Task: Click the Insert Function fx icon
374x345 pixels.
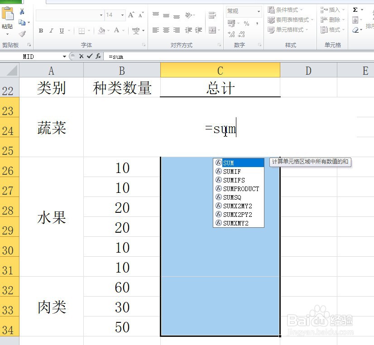Action: [x=98, y=56]
